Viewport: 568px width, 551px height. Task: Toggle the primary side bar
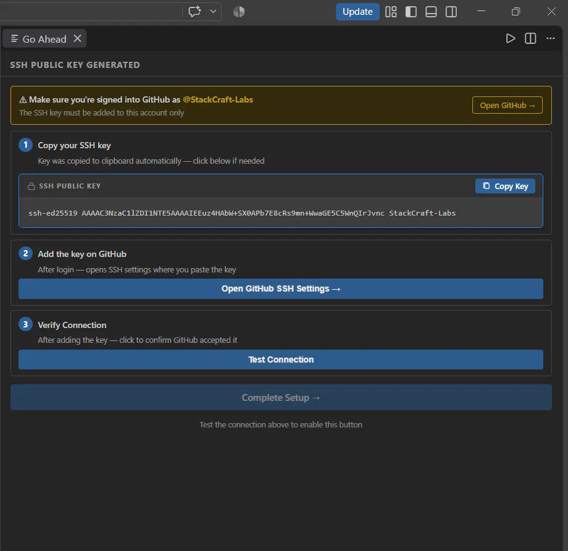(x=411, y=12)
